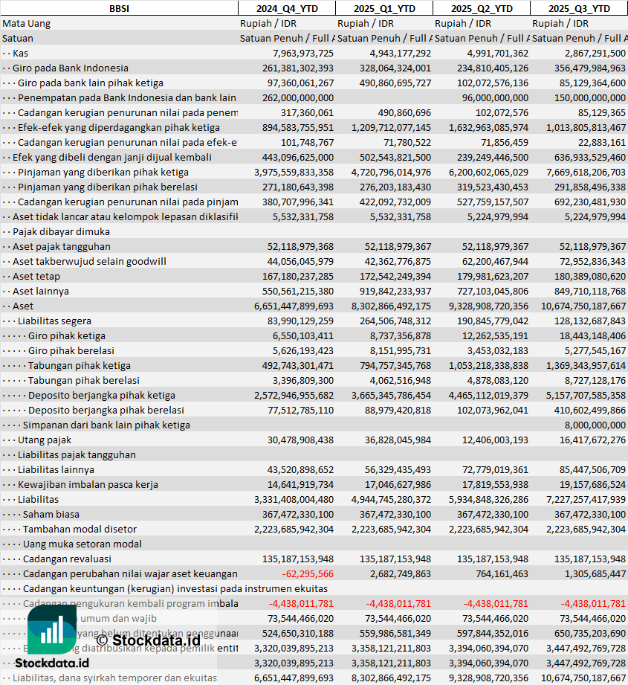Click Giro pada Bank Indonesia label
The image size is (628, 685).
tap(71, 68)
